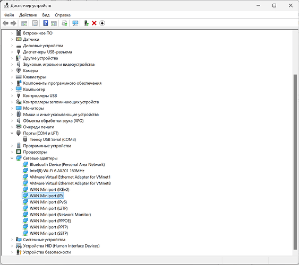Open the Вид menu
The height and width of the screenshot is (265, 299).
click(46, 15)
